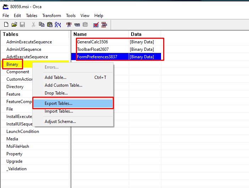Select the Upgrade table
This screenshot has width=249, height=188.
tap(15, 161)
